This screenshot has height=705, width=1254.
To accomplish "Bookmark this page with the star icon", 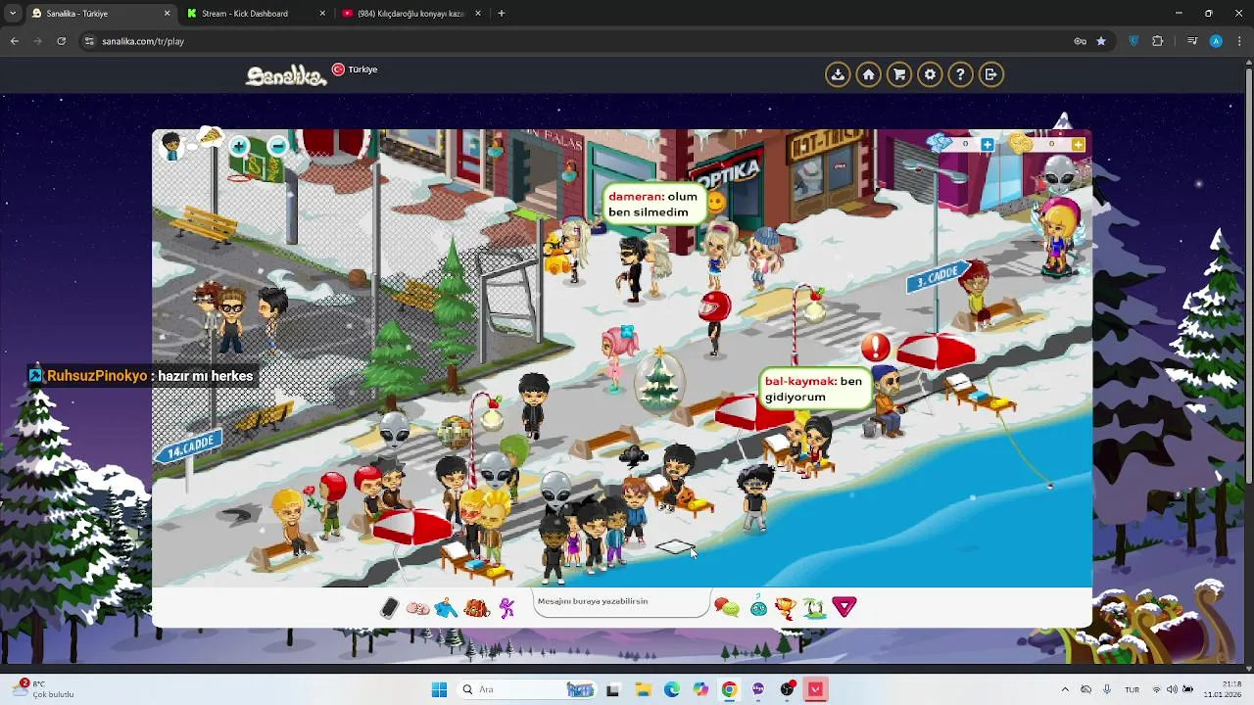I will (x=1101, y=41).
